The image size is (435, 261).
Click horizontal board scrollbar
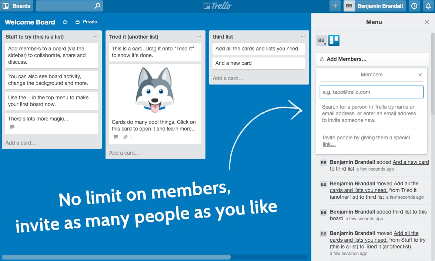116,257
